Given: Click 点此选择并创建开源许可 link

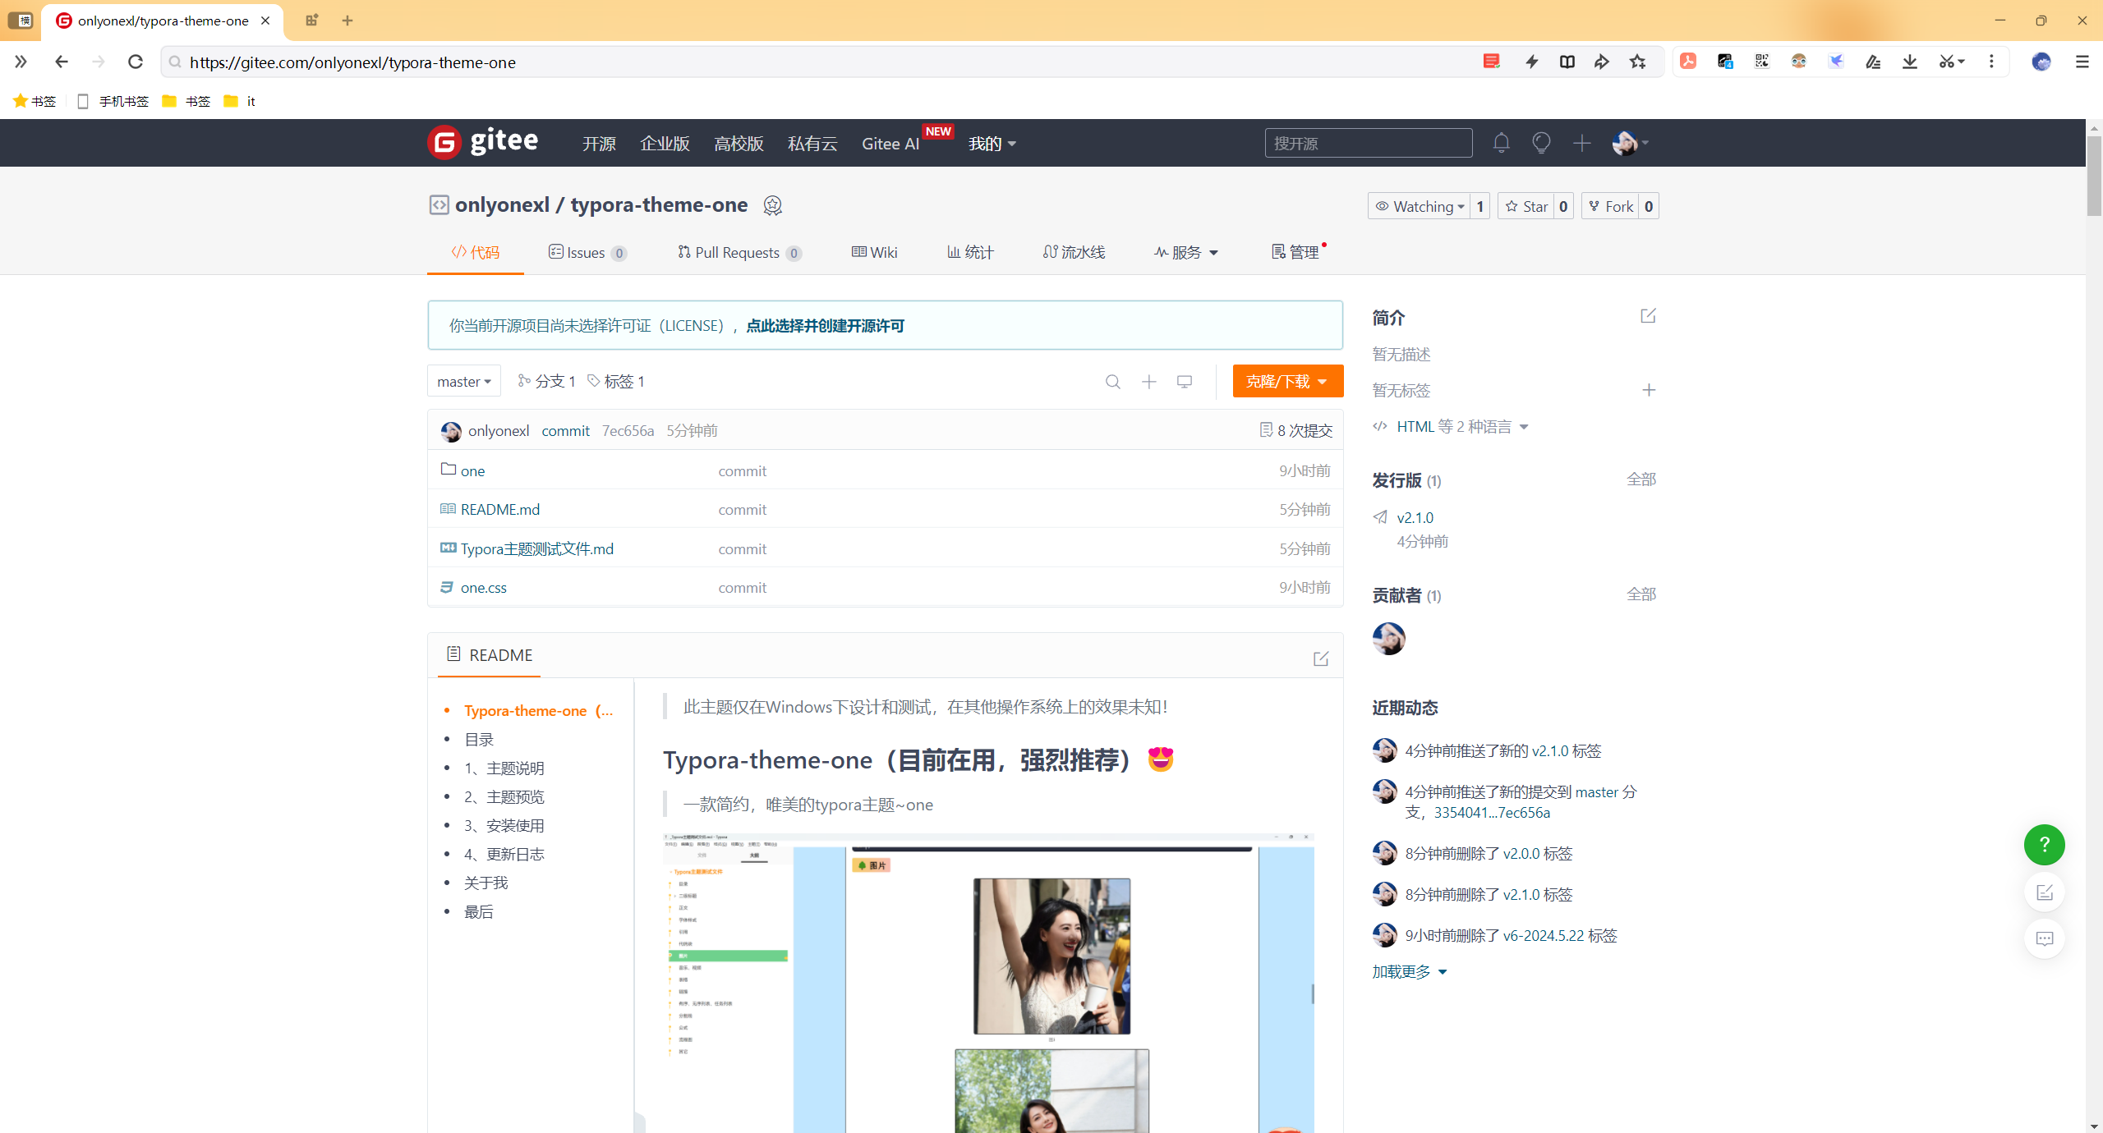Looking at the screenshot, I should click(825, 326).
